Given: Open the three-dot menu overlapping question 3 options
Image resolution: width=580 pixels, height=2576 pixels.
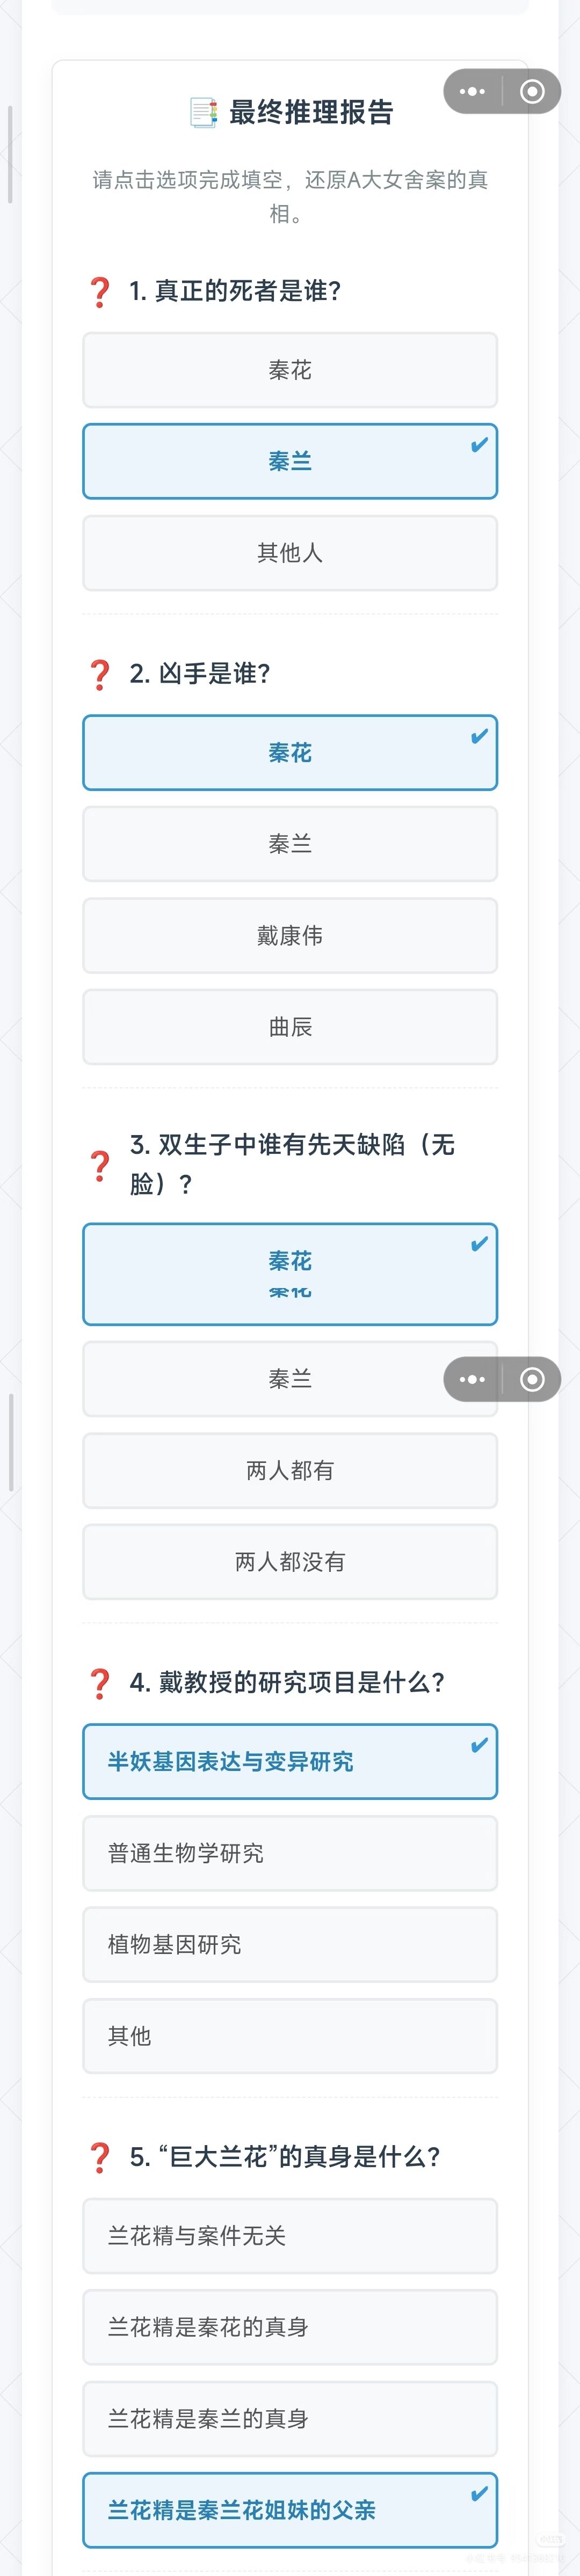Looking at the screenshot, I should click(472, 1379).
